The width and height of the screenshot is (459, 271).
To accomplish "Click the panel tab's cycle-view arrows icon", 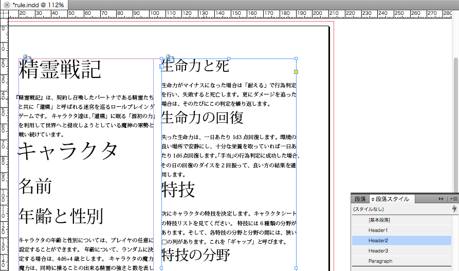I will click(373, 199).
